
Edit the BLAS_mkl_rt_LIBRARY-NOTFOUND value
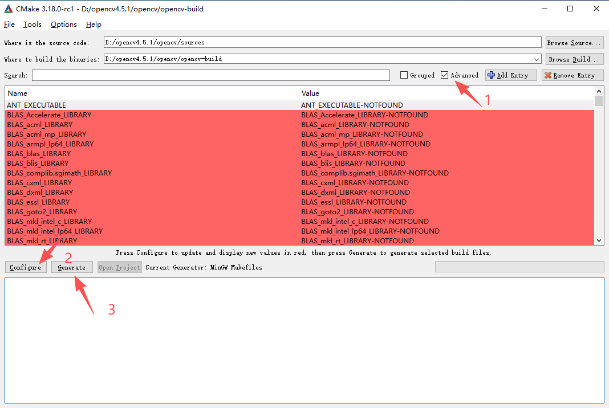point(358,241)
